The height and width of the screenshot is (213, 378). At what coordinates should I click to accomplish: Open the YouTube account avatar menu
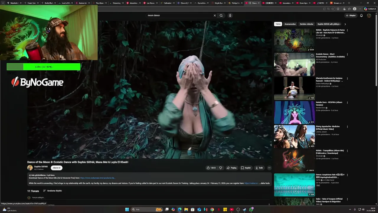tap(369, 15)
